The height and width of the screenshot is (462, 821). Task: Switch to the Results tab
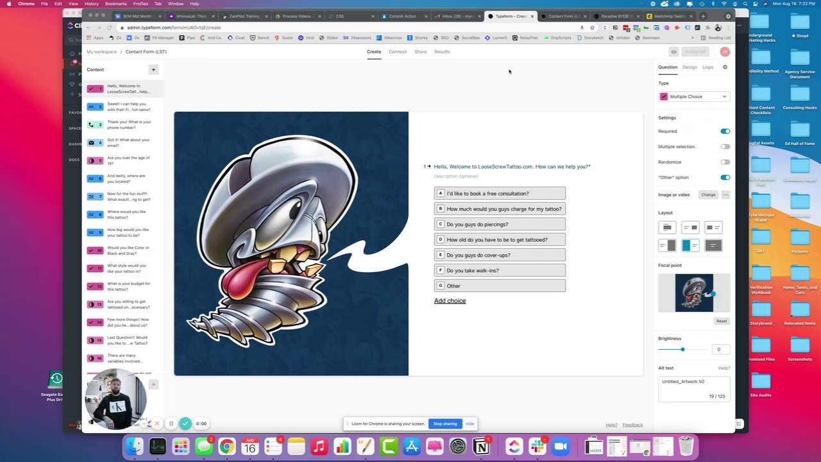[442, 51]
